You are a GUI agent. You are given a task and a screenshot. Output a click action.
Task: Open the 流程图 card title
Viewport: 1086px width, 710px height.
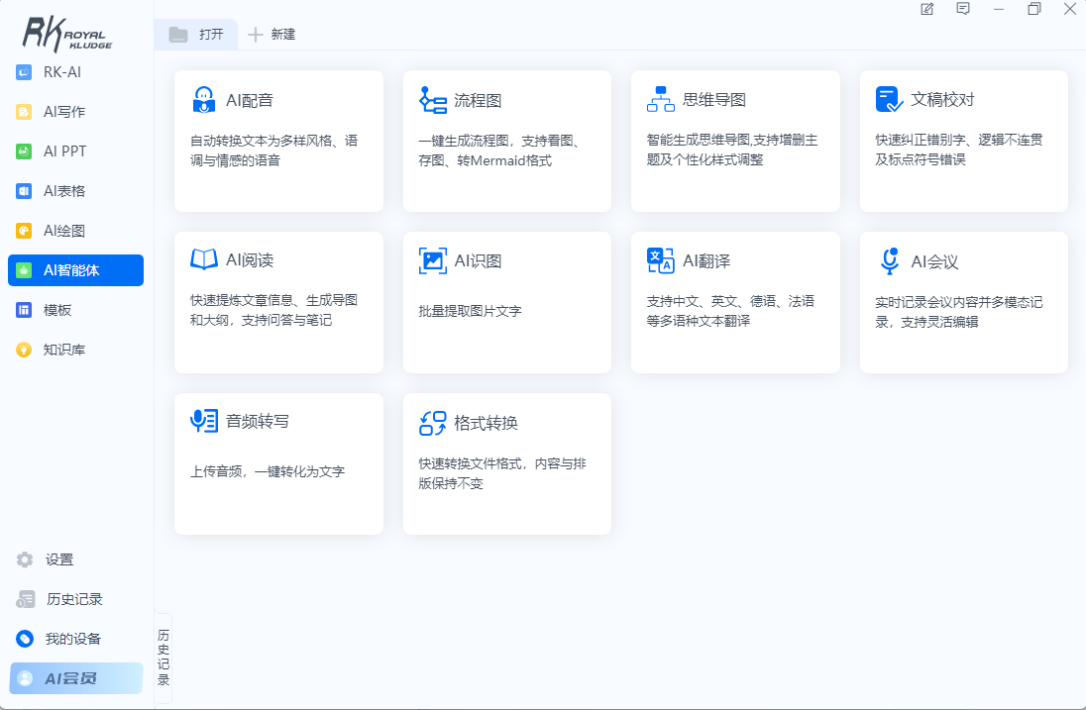coord(478,100)
